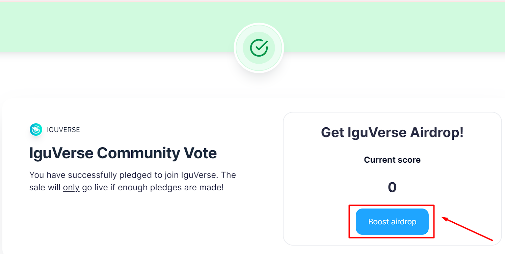Open the IGUVERSE project name label
505x254 pixels.
coord(63,130)
